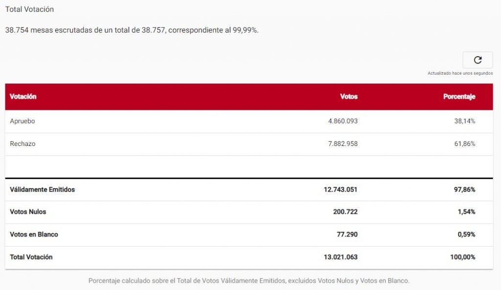Click the refresh results icon button
The image size is (501, 290).
tap(478, 60)
